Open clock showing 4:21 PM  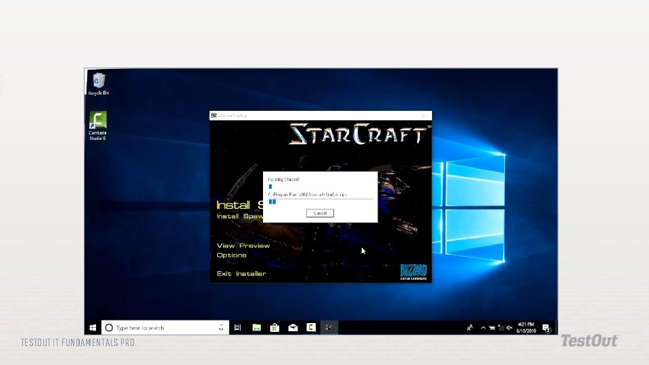(x=526, y=328)
